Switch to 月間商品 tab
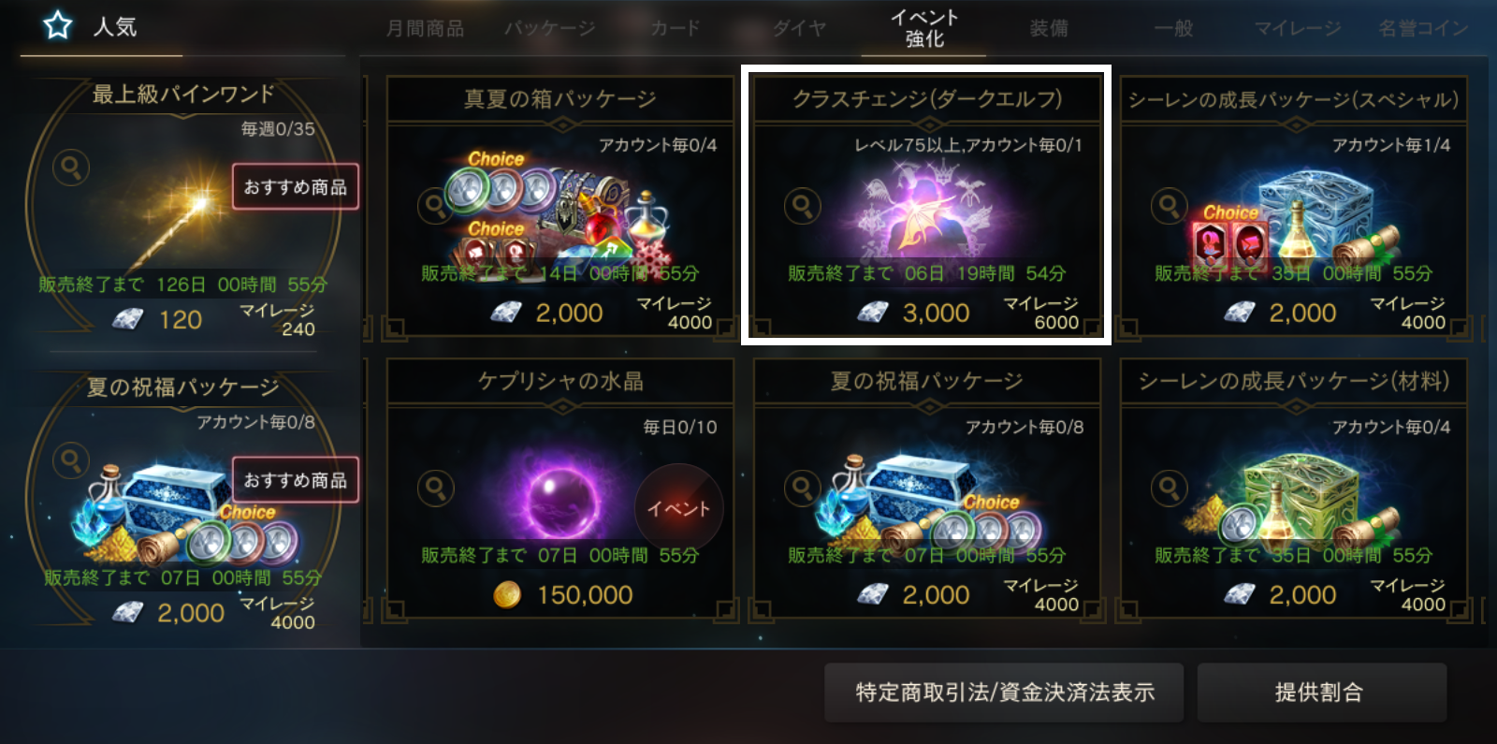Viewport: 1497px width, 744px height. [x=426, y=28]
